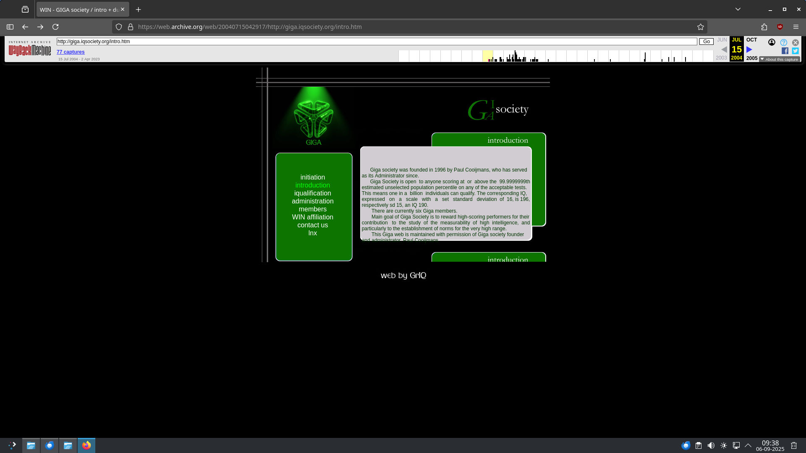Expand the list all tabs dropdown

(x=738, y=9)
